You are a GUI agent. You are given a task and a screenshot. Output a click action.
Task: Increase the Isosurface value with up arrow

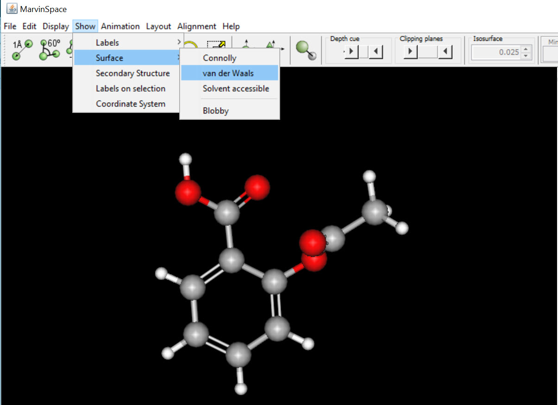point(525,49)
